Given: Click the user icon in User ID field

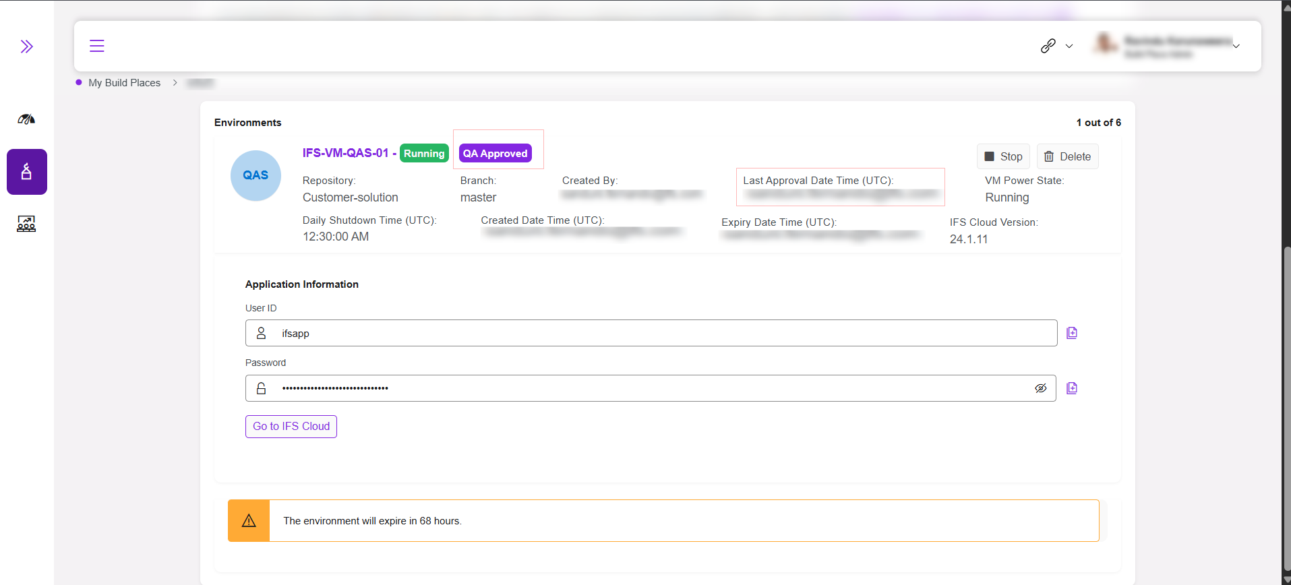Looking at the screenshot, I should click(x=262, y=333).
